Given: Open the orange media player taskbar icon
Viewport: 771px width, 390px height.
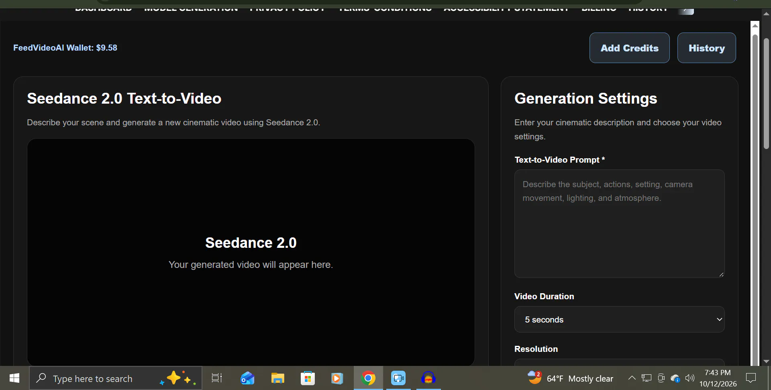Looking at the screenshot, I should [337, 378].
